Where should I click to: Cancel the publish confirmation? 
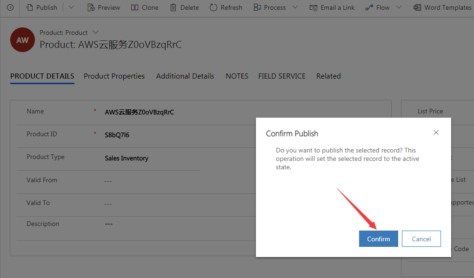coord(421,238)
